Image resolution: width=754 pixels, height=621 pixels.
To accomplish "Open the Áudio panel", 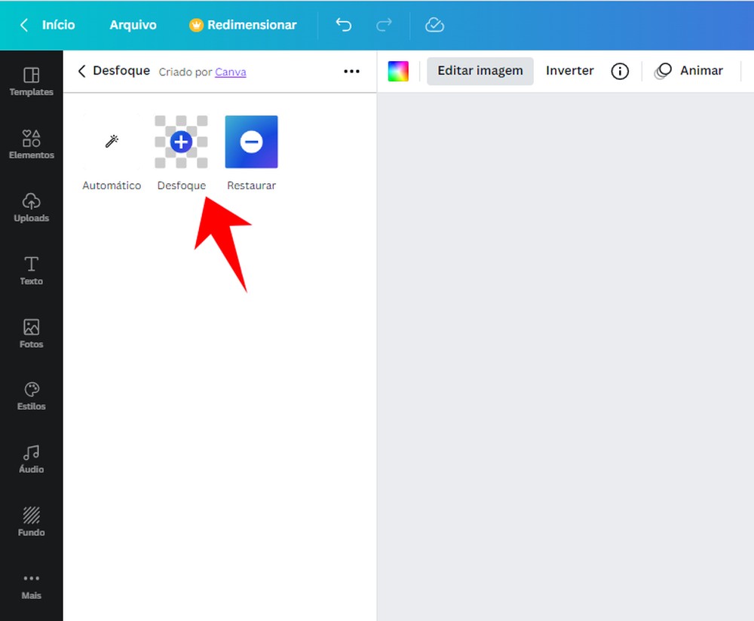I will click(31, 457).
